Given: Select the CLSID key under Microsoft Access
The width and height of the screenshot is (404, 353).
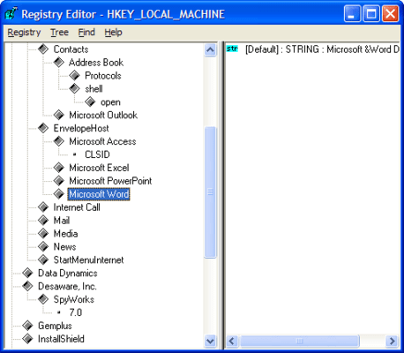Looking at the screenshot, I should tap(97, 154).
